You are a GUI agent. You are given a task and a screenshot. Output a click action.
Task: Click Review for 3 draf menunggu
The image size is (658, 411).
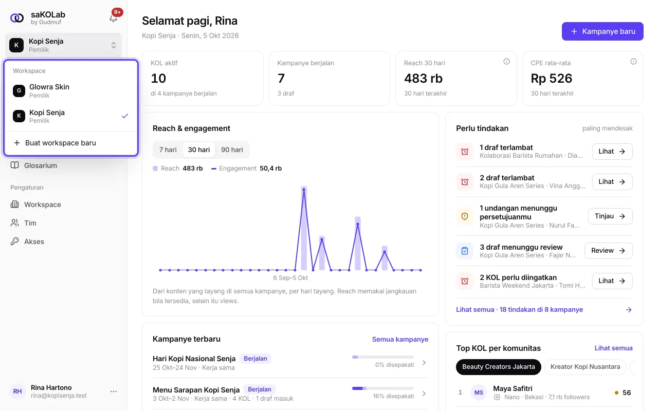point(609,251)
